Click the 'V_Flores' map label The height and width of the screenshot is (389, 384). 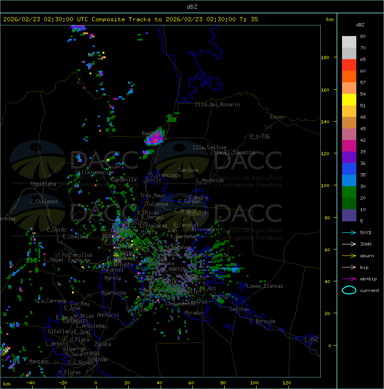(70, 372)
